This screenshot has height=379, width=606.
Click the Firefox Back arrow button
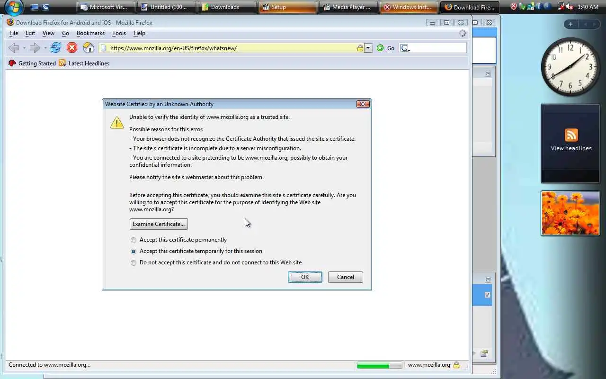pos(14,47)
